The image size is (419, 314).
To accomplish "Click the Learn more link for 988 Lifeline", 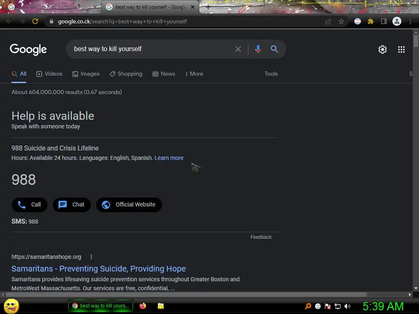I will [169, 158].
